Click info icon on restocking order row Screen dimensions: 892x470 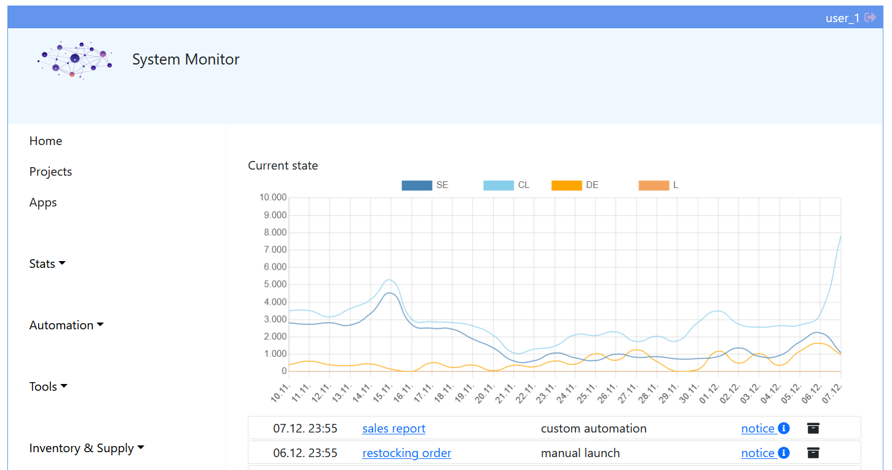point(784,453)
